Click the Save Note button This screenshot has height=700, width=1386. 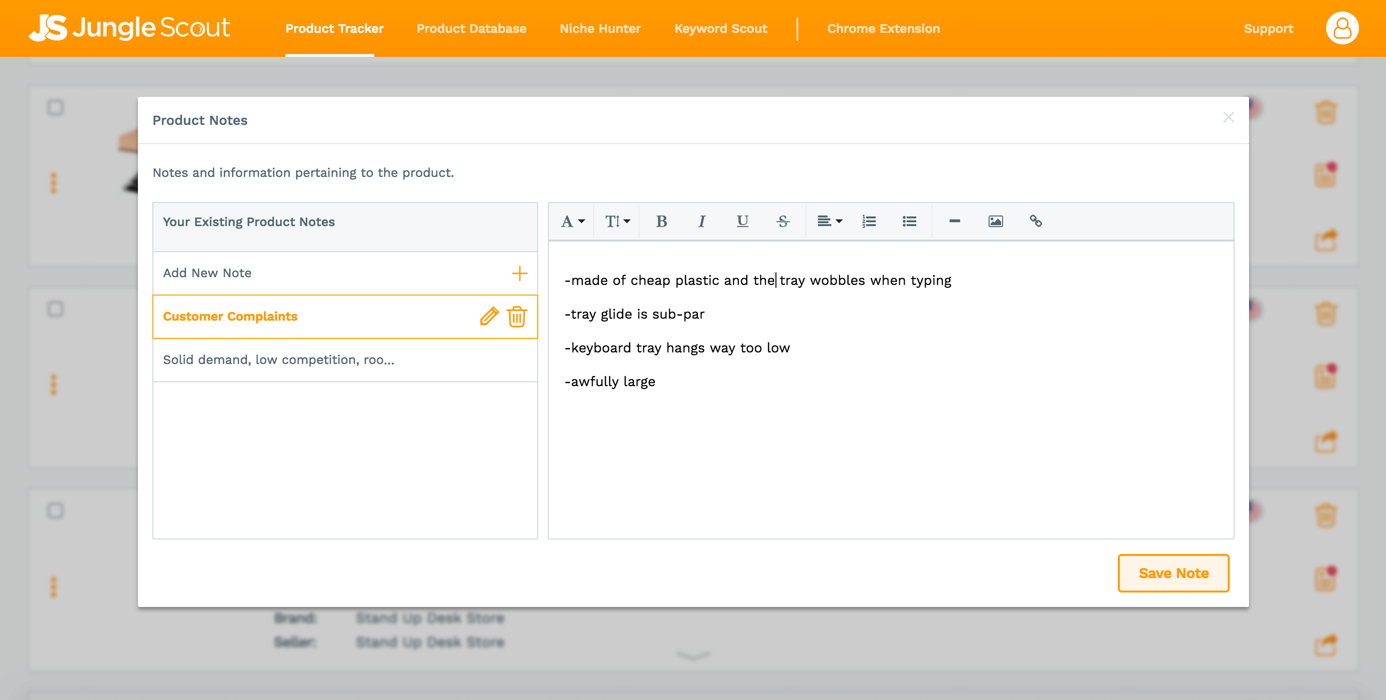click(x=1173, y=573)
